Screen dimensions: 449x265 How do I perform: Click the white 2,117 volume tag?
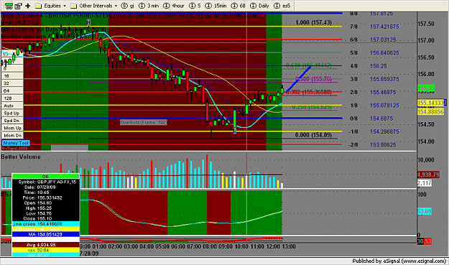coord(425,183)
